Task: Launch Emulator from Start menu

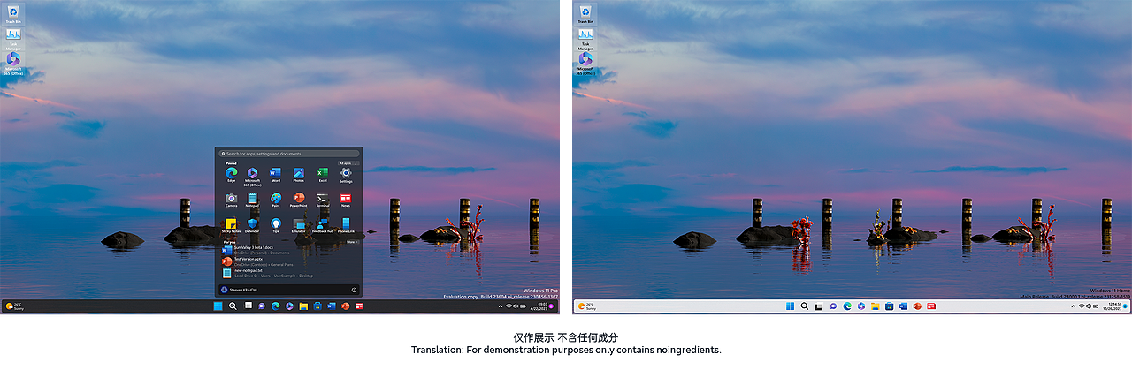Action: pos(299,226)
